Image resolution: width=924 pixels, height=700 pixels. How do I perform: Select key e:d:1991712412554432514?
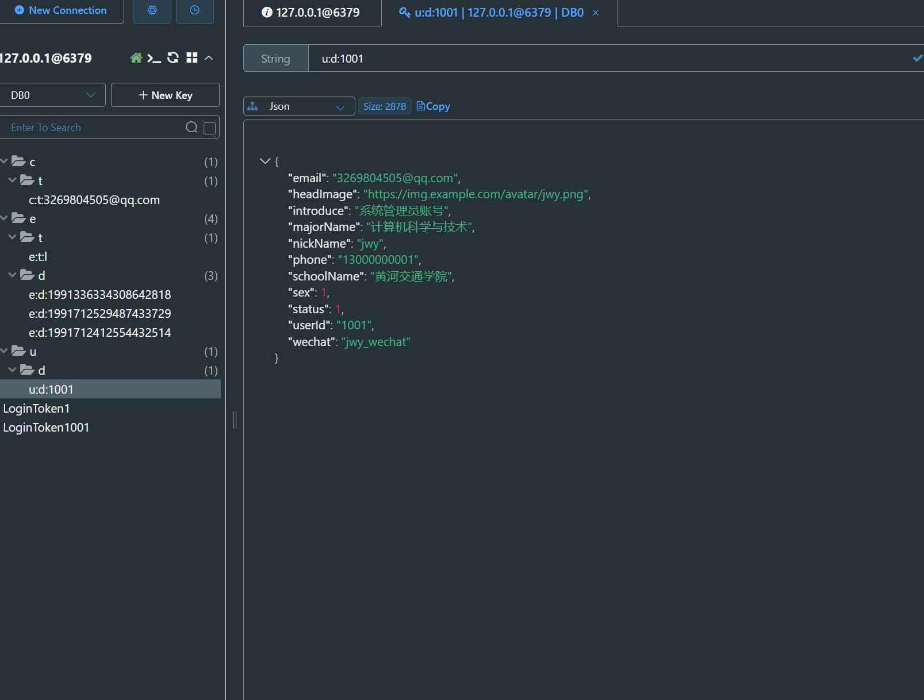click(x=100, y=333)
